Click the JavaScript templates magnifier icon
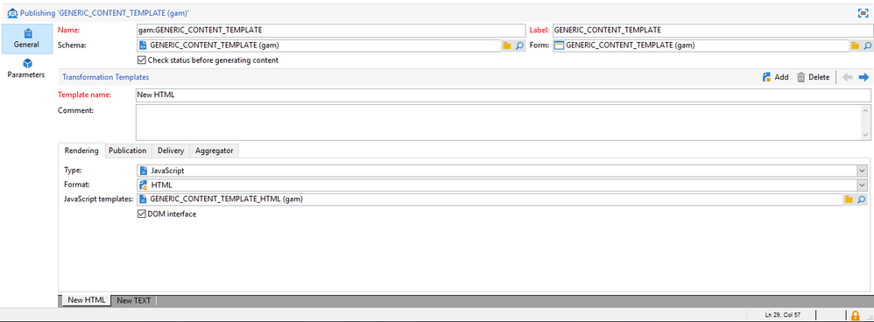Screen dimensions: 874x322 861,199
